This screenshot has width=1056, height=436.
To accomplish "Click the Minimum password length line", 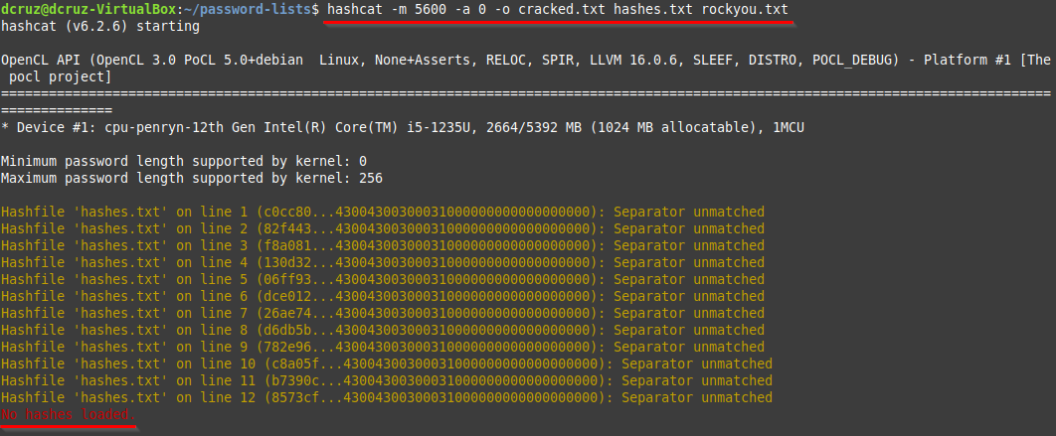I will click(x=184, y=162).
